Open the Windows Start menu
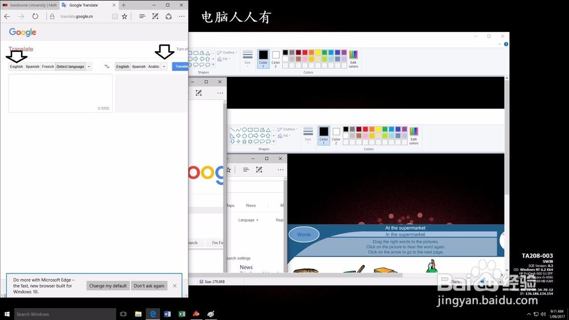This screenshot has width=569, height=320. point(7,314)
